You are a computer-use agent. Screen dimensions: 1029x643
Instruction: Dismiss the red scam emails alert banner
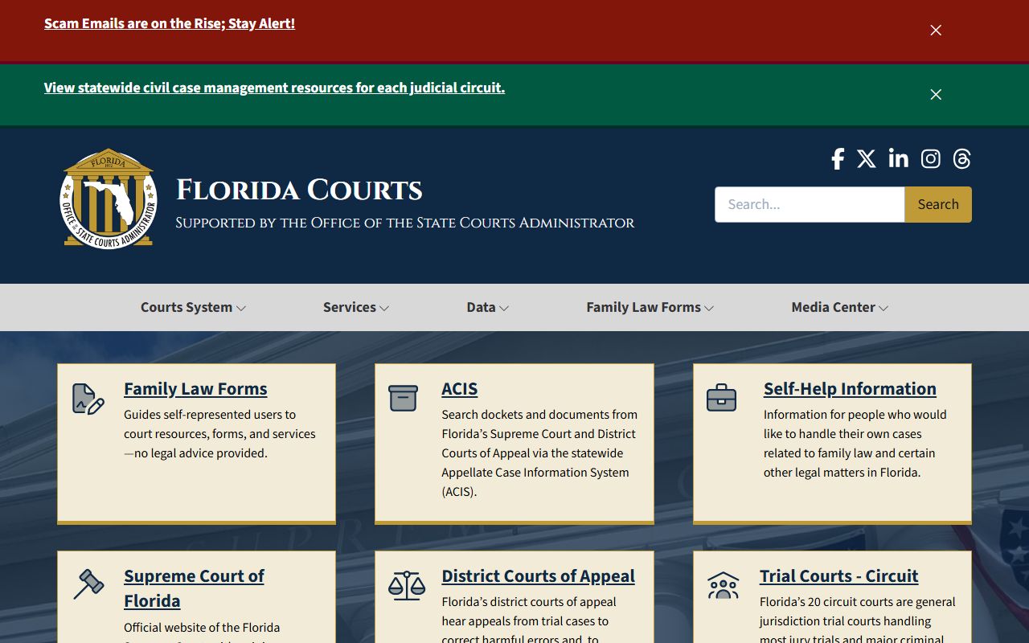pos(936,31)
